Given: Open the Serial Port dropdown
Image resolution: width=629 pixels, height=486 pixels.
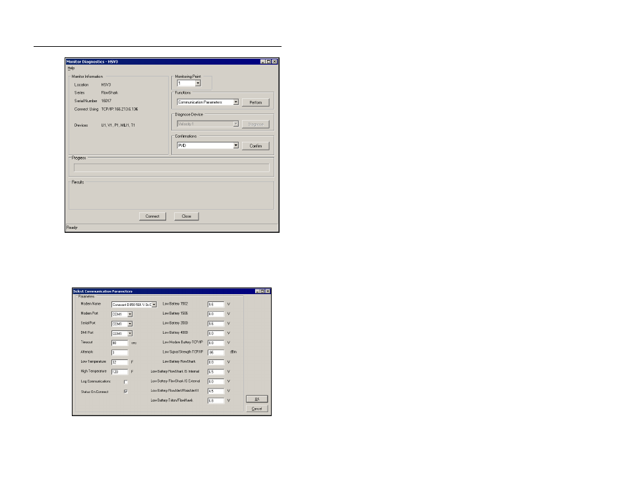Looking at the screenshot, I should 130,324.
